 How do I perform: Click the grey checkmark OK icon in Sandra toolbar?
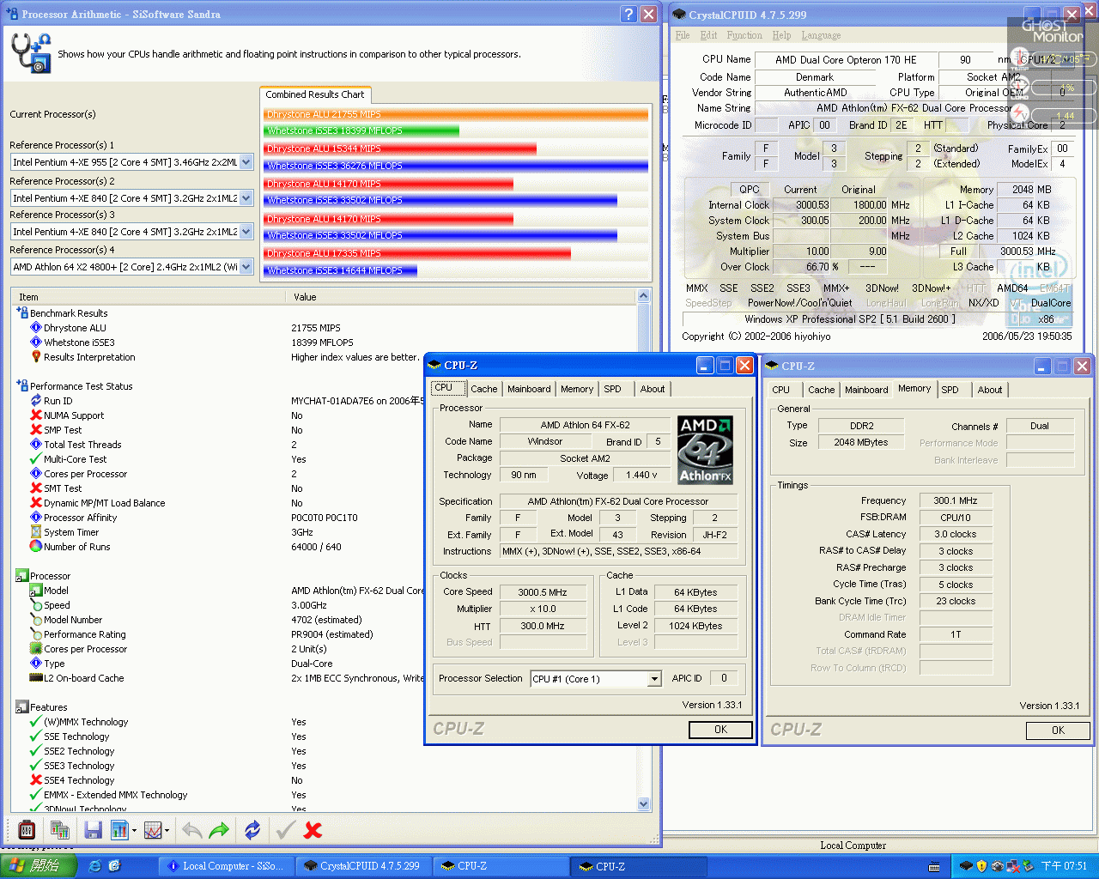coord(286,830)
